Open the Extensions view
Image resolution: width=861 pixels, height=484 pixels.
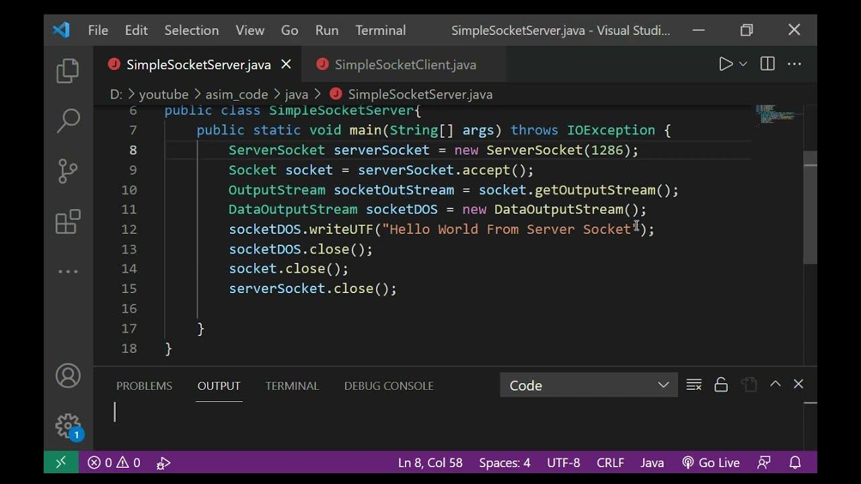(x=68, y=221)
